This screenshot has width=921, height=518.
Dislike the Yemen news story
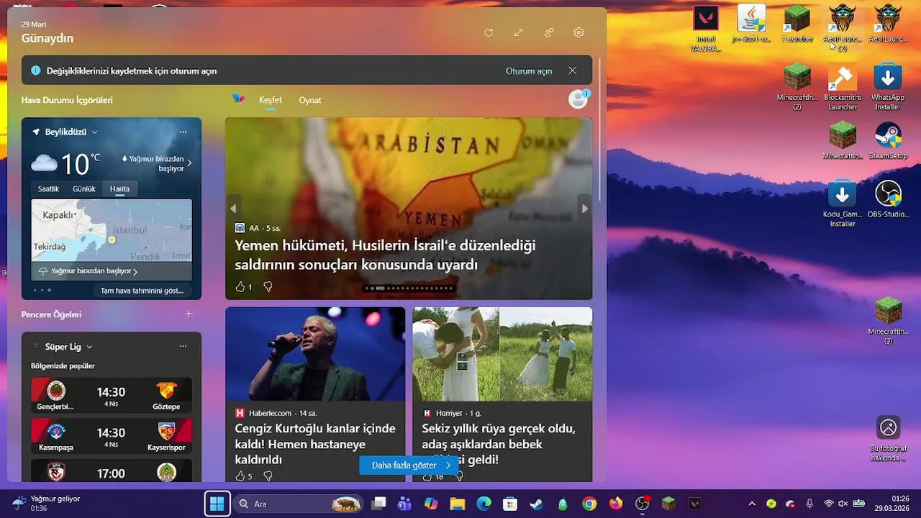click(268, 286)
